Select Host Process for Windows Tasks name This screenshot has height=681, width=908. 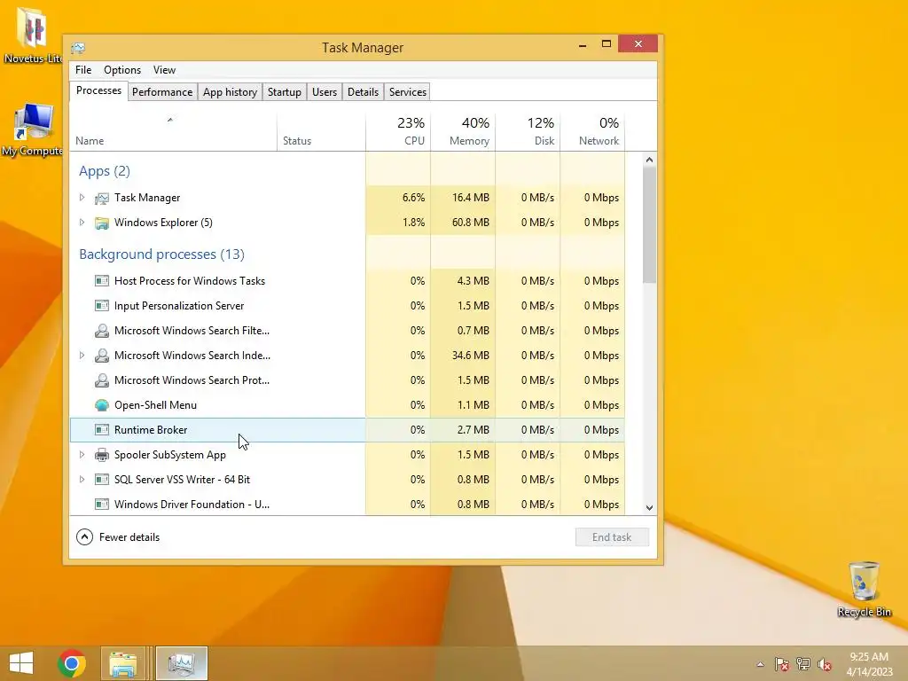click(190, 281)
